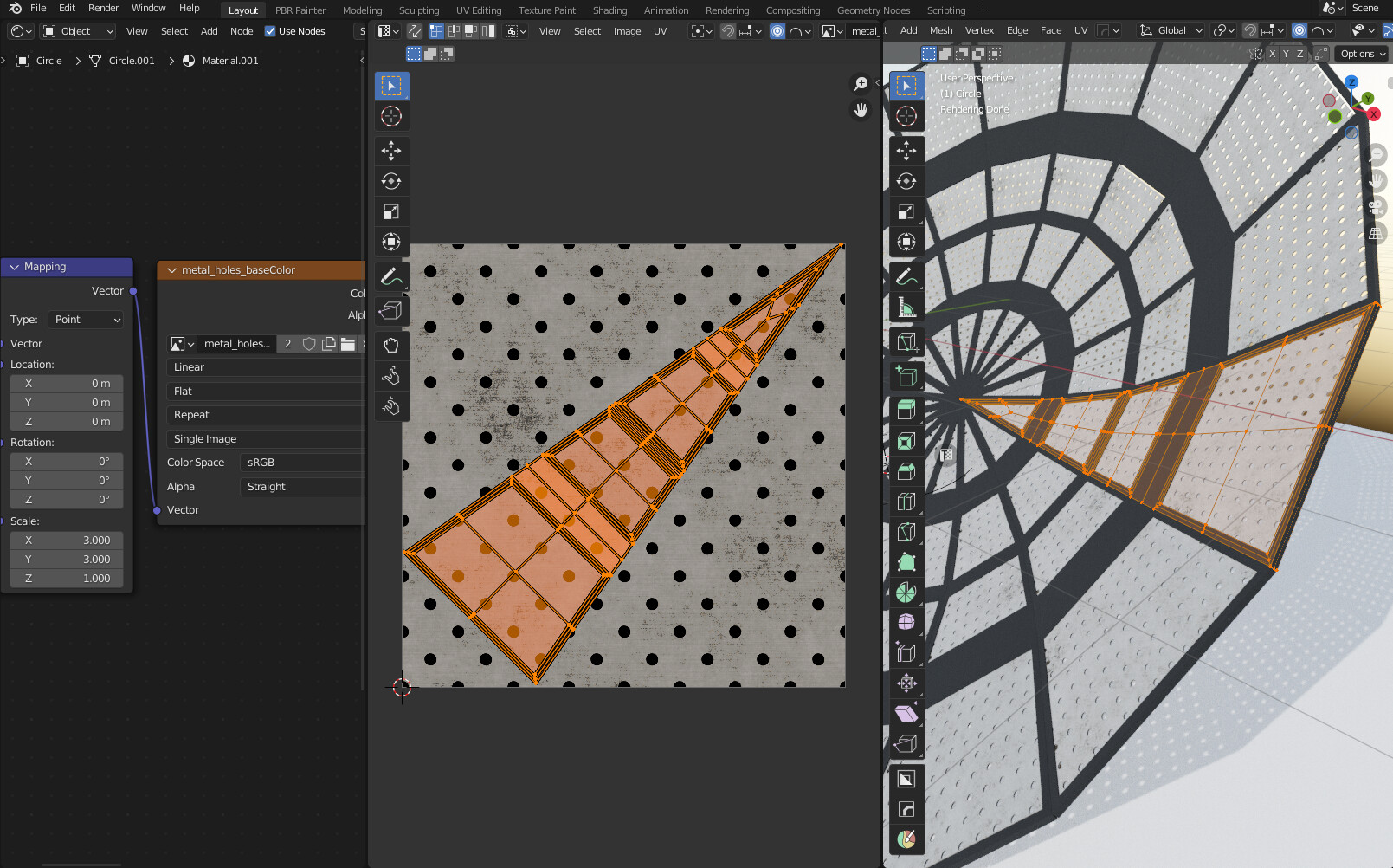Open the Straight alpha dropdown
Viewport: 1393px width, 868px height.
tap(302, 487)
